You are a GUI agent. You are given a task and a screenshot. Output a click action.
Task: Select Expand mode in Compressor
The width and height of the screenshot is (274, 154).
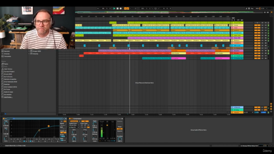120,131
